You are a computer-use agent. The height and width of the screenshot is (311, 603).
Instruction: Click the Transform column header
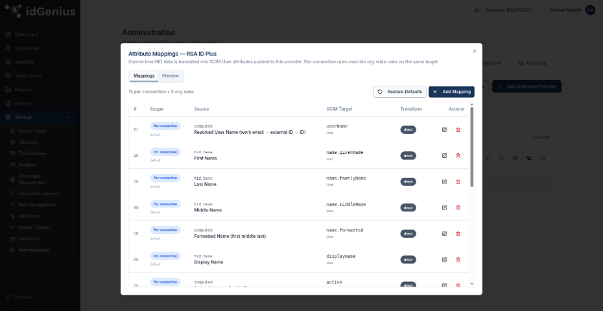click(411, 109)
